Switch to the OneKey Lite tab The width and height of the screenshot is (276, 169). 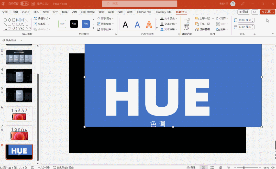163,12
